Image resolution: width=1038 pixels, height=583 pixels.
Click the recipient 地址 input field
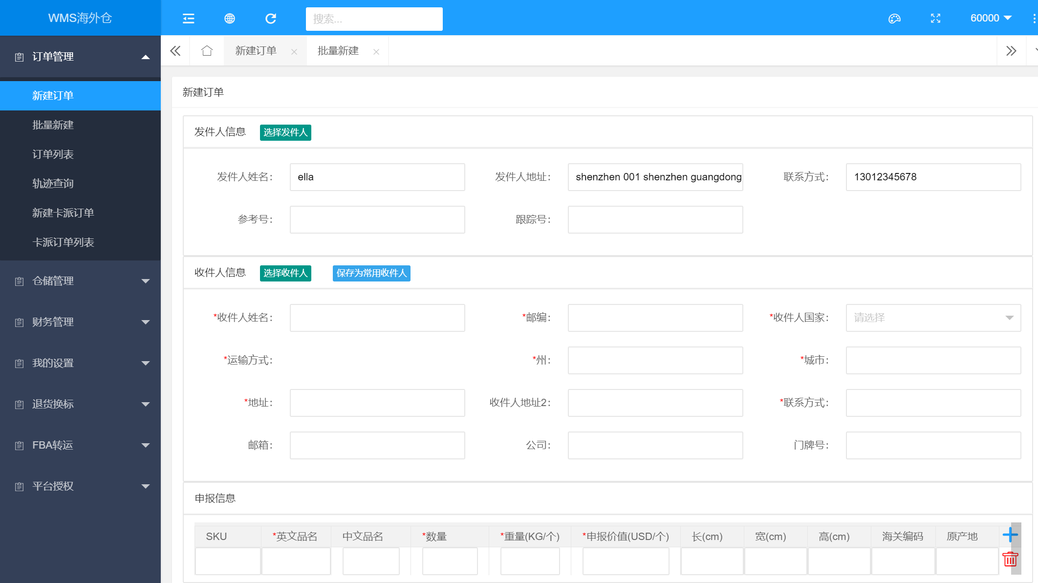click(x=377, y=403)
